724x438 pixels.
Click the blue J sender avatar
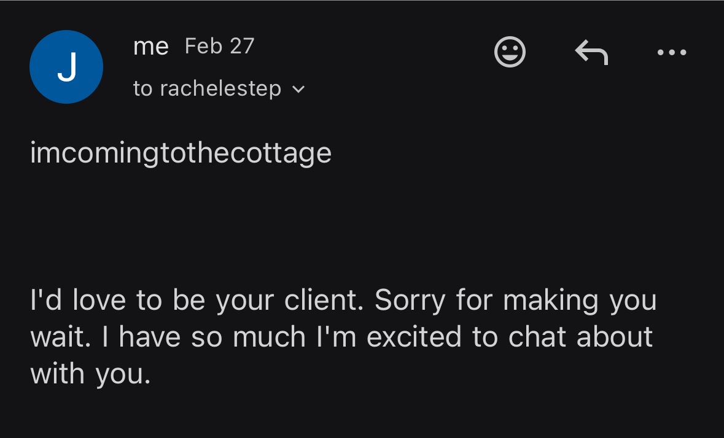click(x=66, y=67)
